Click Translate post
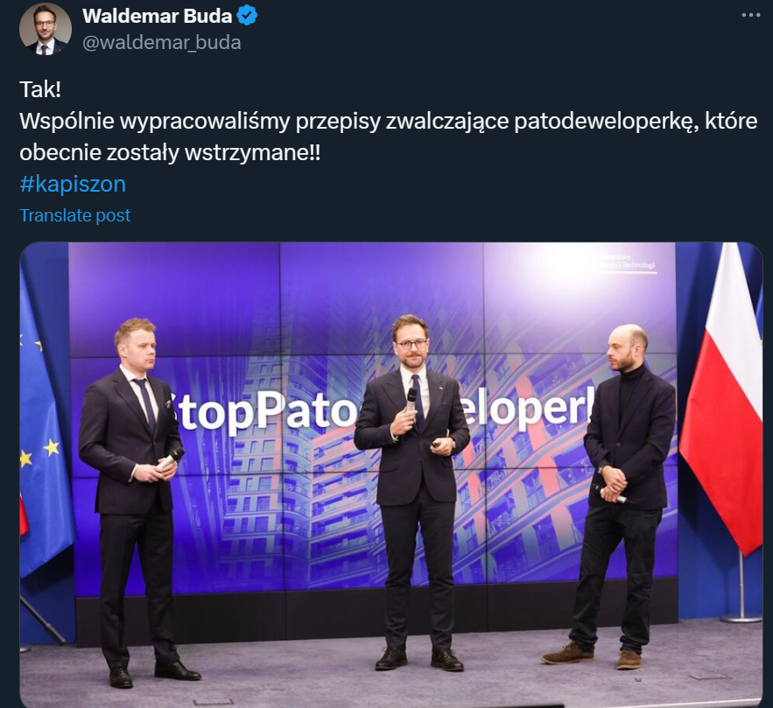Viewport: 773px width, 708px height. pos(75,215)
